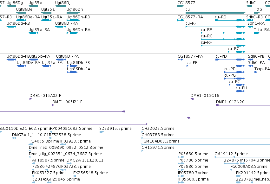Screen dimensions: 270x184
Task: Select Dmel_neb_009390_0952_0512.3prime
Action: pos(30,151)
